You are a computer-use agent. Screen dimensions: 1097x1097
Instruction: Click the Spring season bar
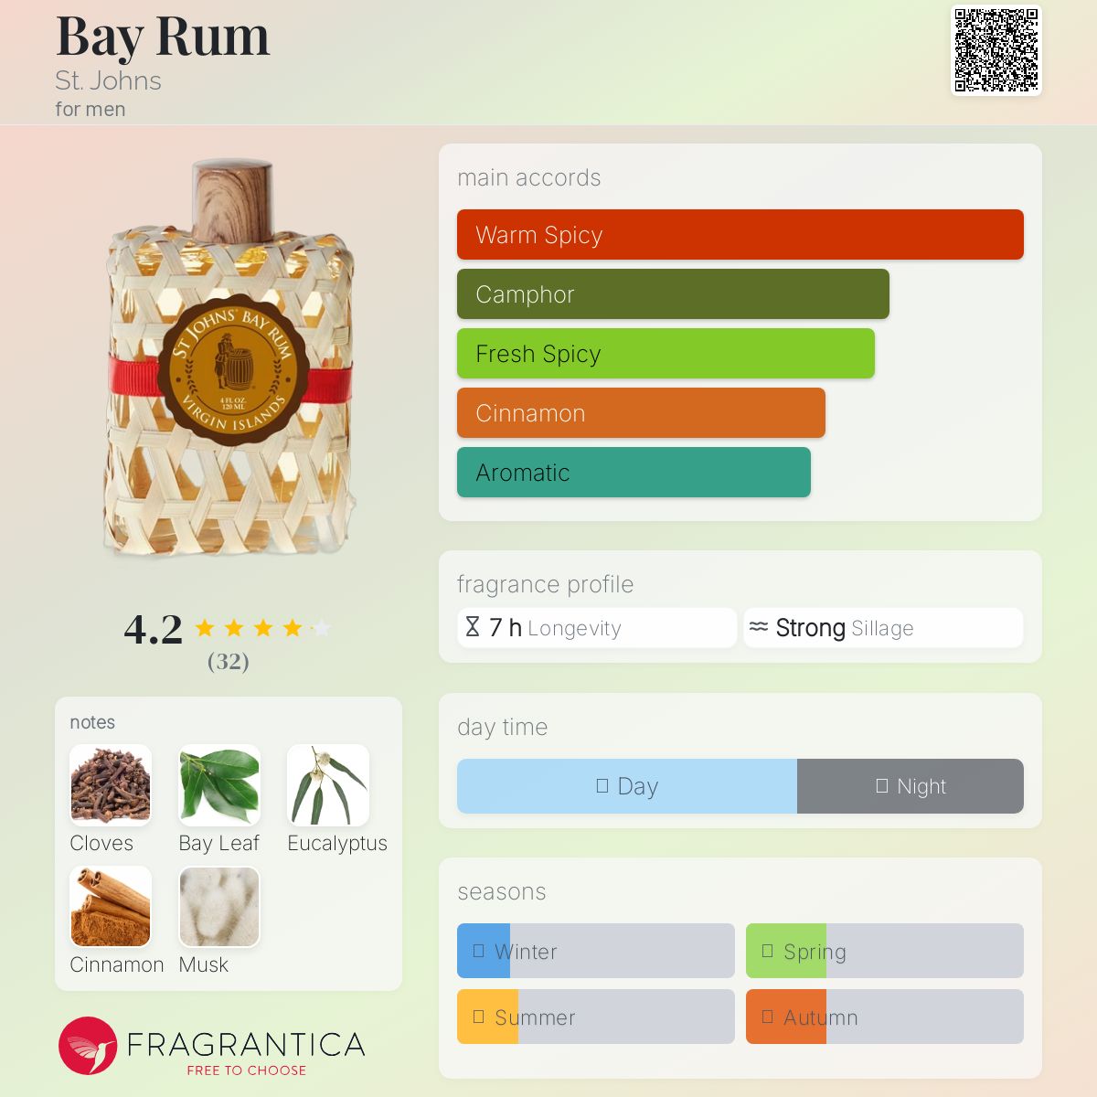[885, 951]
